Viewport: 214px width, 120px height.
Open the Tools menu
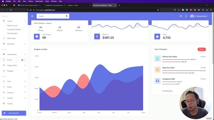[x=47, y=1]
